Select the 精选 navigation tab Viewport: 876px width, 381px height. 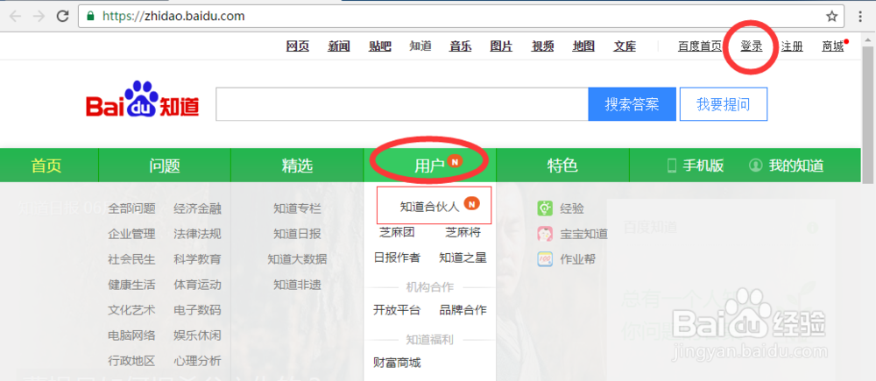click(297, 166)
